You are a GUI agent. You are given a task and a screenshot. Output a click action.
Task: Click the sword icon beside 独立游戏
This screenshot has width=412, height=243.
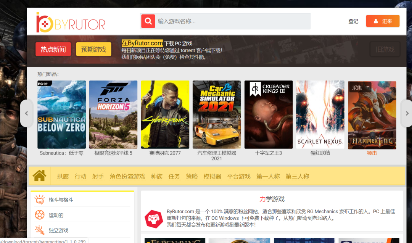(x=40, y=230)
